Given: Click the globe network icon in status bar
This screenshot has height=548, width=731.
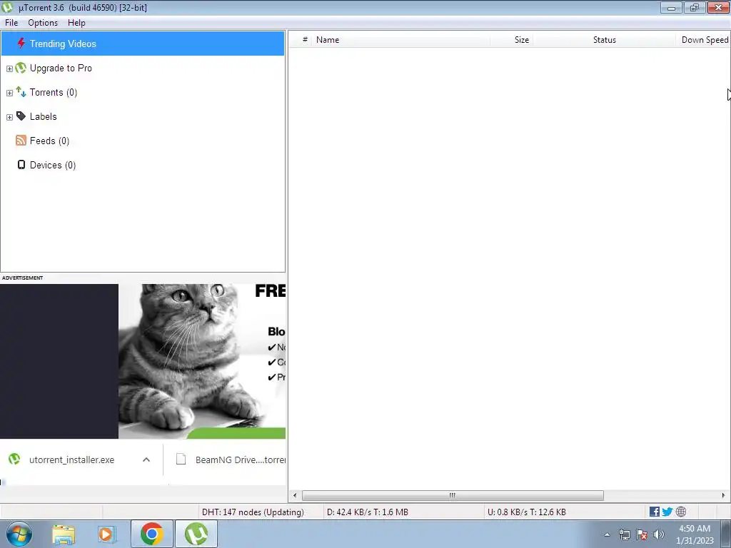Looking at the screenshot, I should pos(681,512).
